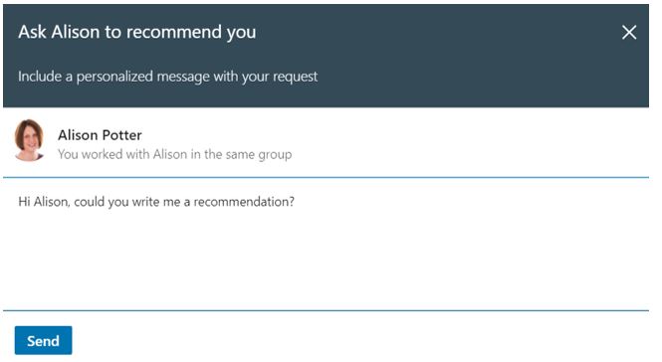Click 'Include a personalized message with your request'

(167, 77)
